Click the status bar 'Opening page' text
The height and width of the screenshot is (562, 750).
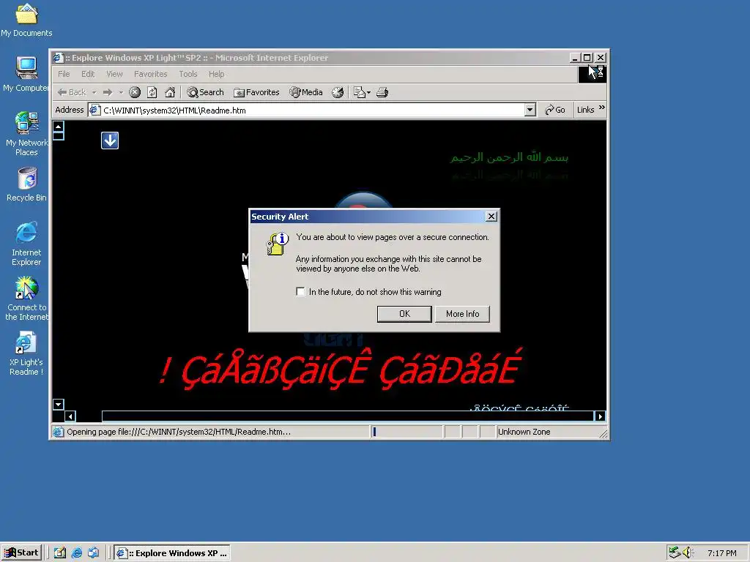(x=179, y=432)
